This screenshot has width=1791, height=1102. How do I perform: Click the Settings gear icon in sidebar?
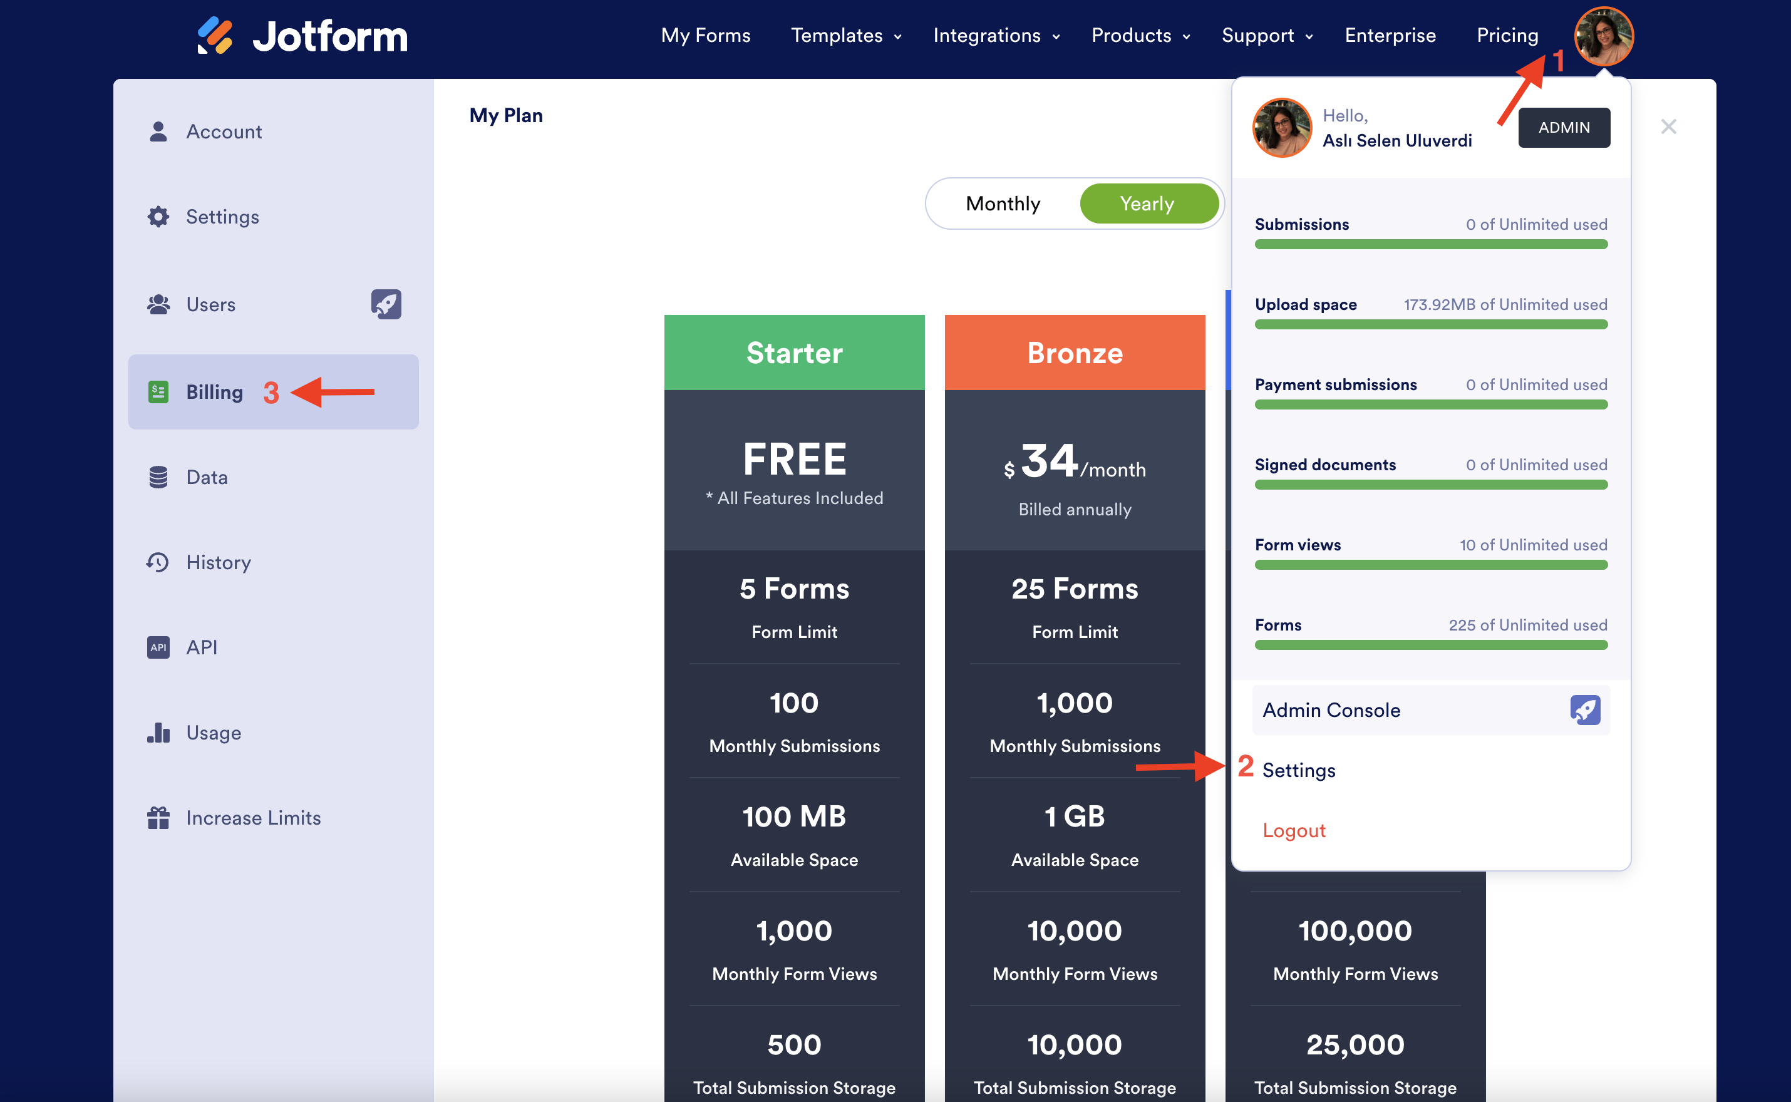pos(158,217)
